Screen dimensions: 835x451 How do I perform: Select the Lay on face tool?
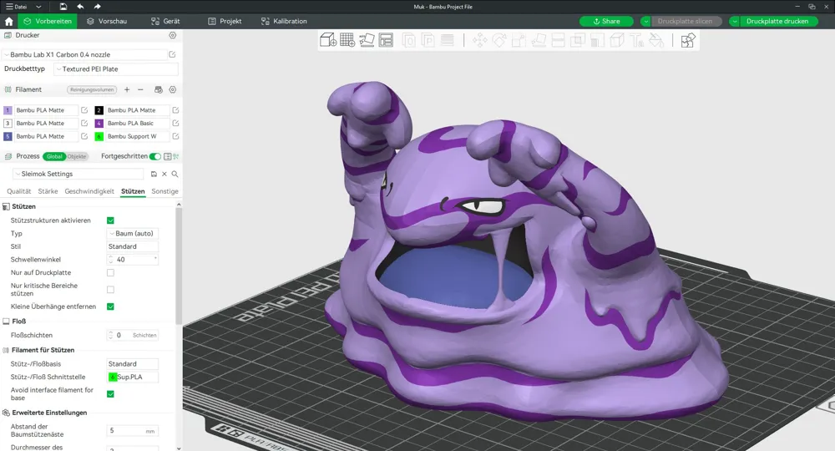click(539, 40)
